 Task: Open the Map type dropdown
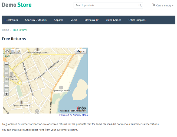coord(81,51)
